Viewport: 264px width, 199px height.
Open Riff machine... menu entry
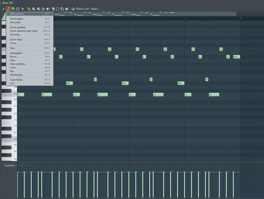[x=18, y=14]
